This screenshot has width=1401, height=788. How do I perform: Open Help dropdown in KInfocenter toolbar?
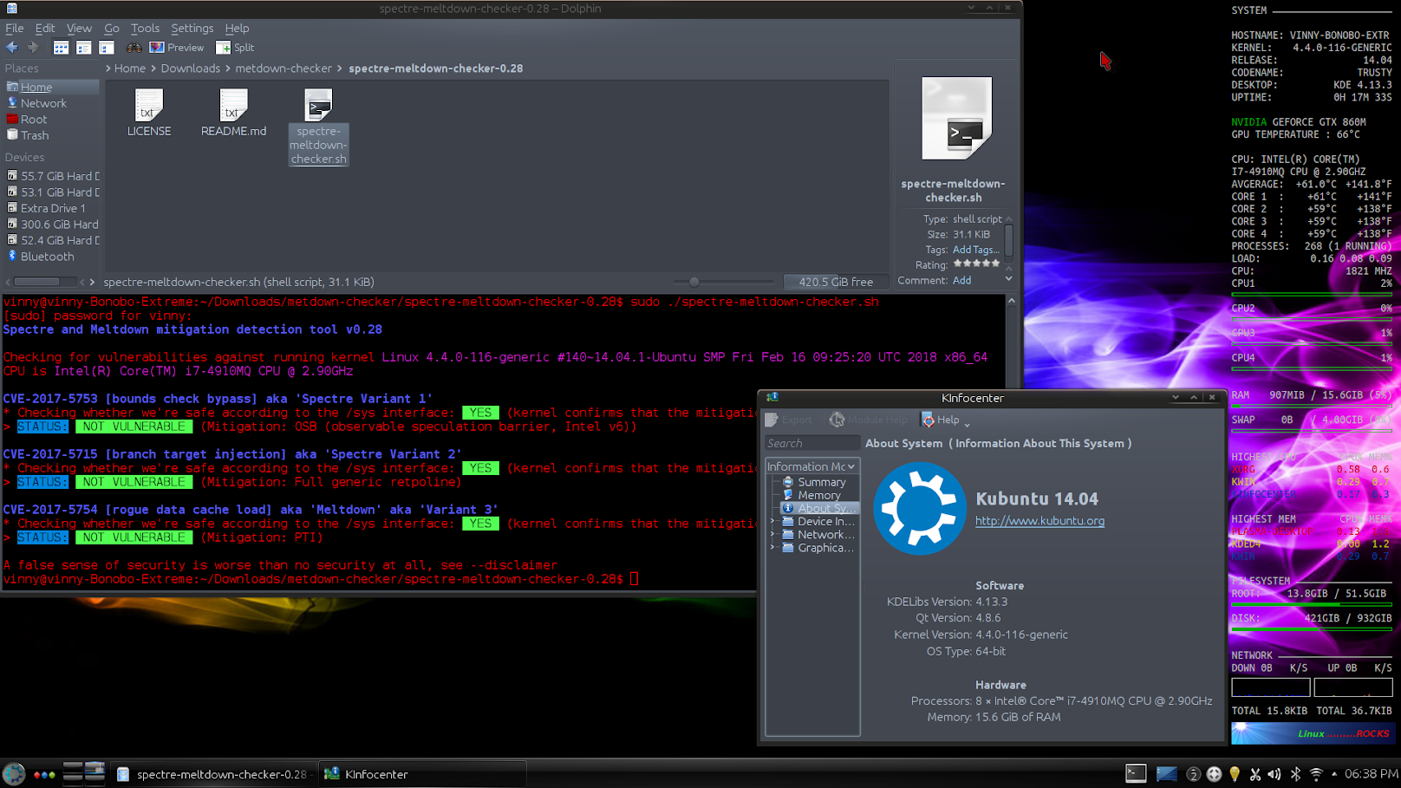[946, 420]
